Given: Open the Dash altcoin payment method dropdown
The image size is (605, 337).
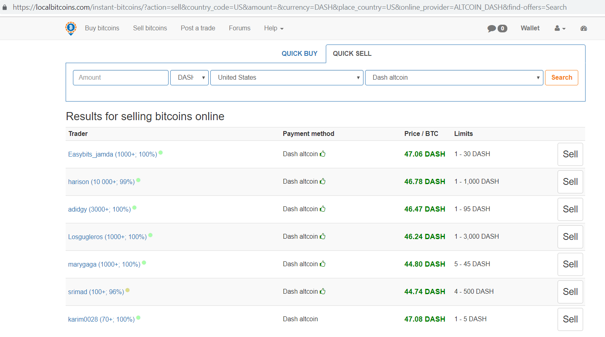Looking at the screenshot, I should [454, 78].
